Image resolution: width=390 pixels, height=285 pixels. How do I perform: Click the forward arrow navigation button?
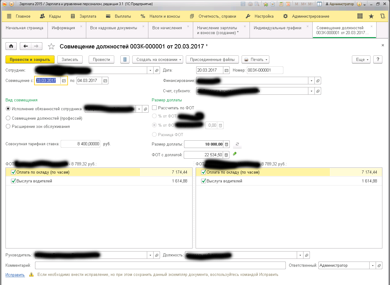tap(36, 46)
